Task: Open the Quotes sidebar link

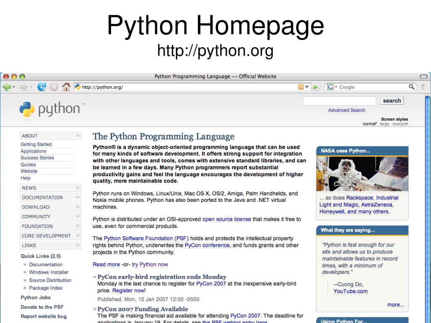Action: pos(28,164)
